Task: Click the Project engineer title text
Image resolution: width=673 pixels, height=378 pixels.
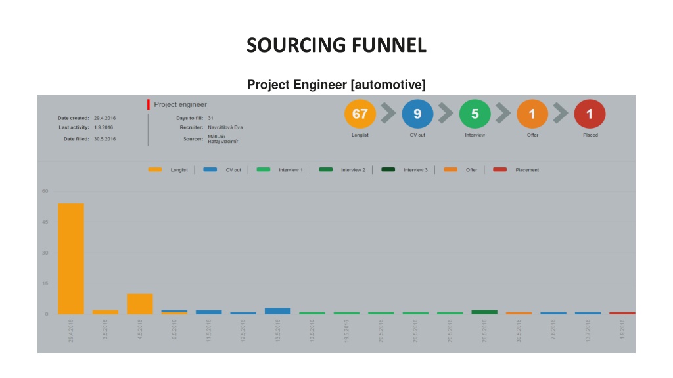Action: click(180, 104)
